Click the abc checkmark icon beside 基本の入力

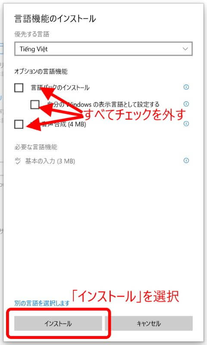[x=18, y=161]
